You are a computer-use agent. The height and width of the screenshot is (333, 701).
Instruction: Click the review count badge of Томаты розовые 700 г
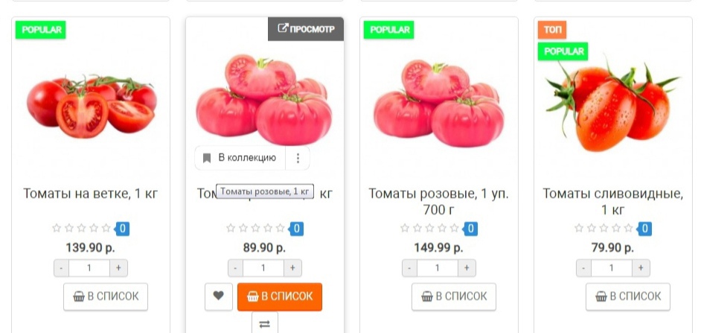pos(470,229)
